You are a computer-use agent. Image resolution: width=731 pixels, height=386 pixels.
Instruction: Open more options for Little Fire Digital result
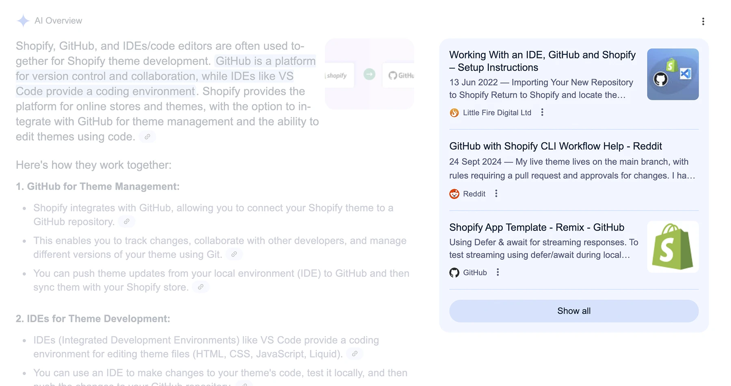click(x=542, y=112)
